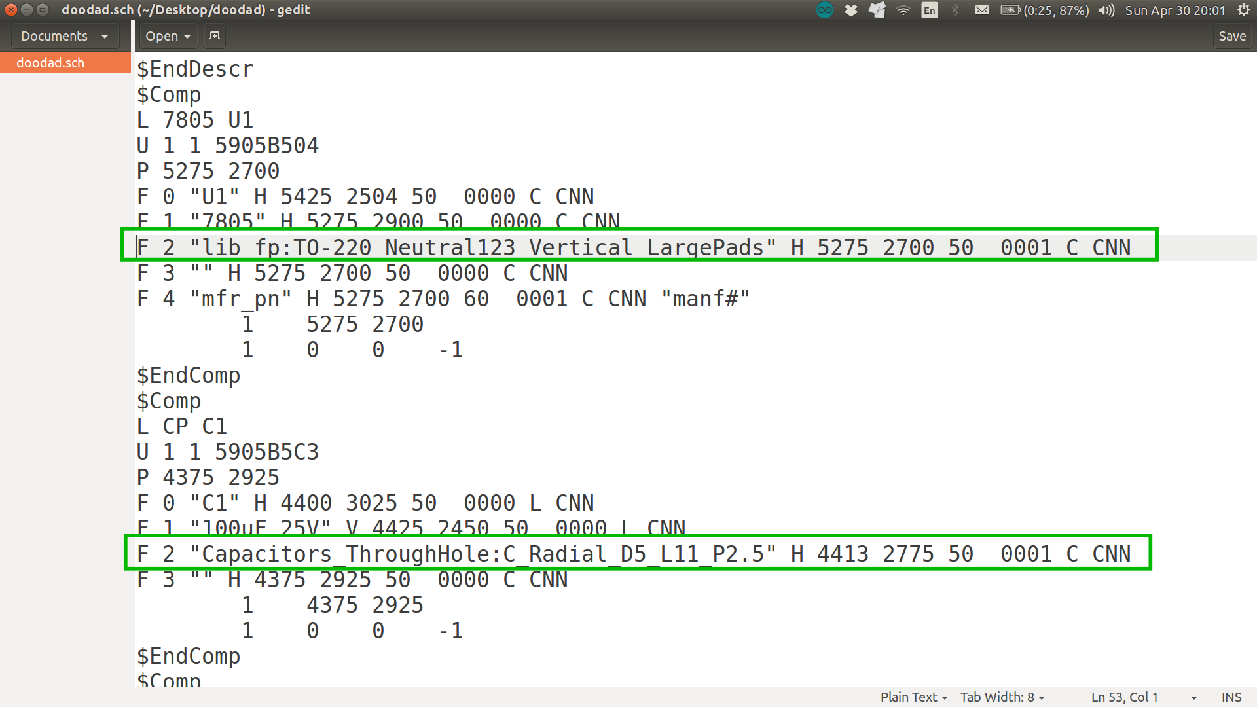Open the Tab Width: 8 dropdown
The image size is (1257, 707).
[x=1002, y=697]
